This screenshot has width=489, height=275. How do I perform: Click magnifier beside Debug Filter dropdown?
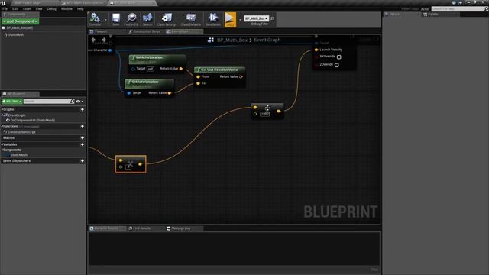(272, 18)
